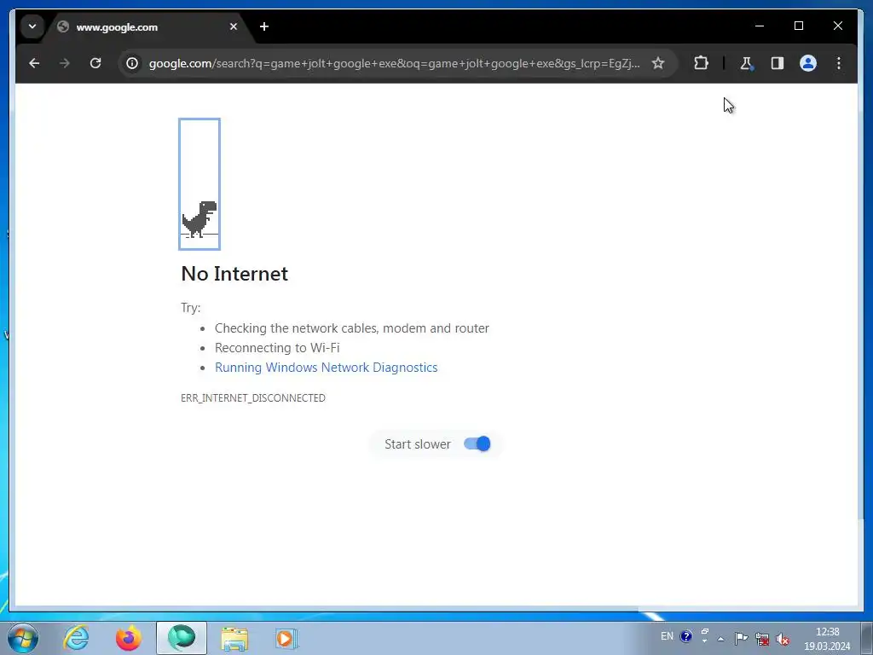This screenshot has height=655, width=873.
Task: Go back to the previous page
Action: [34, 63]
